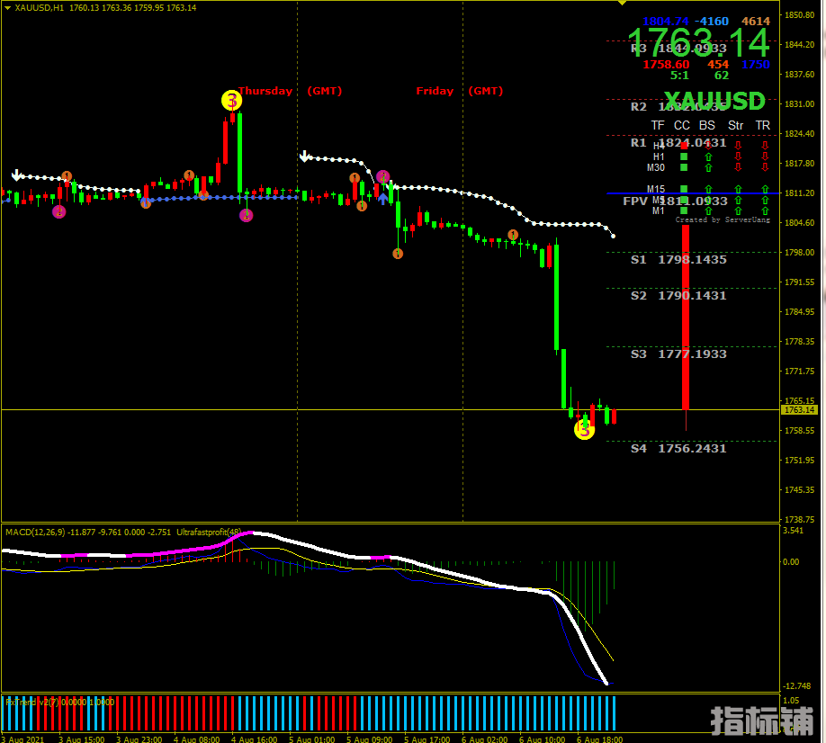Click the chart shift triangle at top
The height and width of the screenshot is (743, 826).
click(x=621, y=4)
